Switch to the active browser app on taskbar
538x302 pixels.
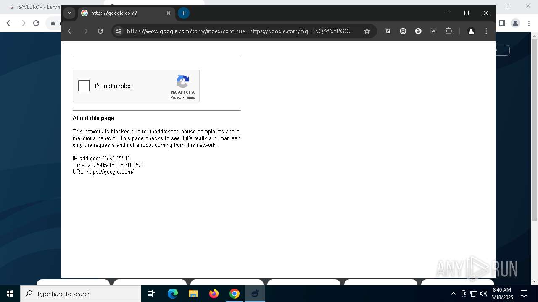(255, 294)
